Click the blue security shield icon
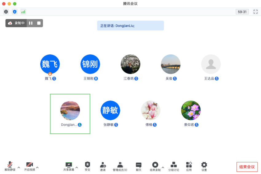 point(14,12)
